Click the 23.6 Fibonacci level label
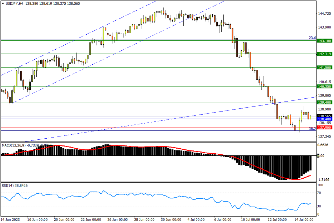The height and width of the screenshot is (223, 334). pyautogui.click(x=312, y=38)
